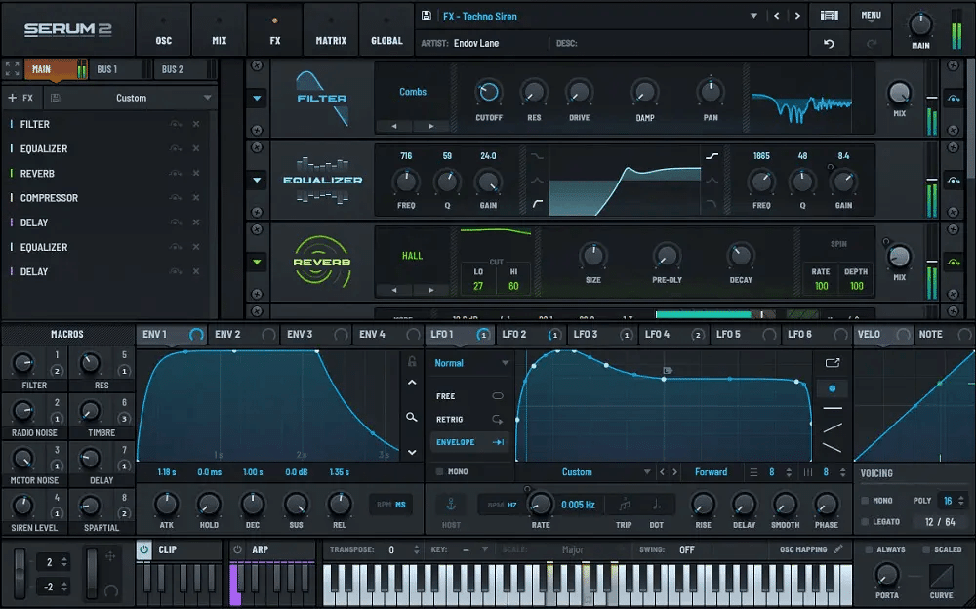Screen dimensions: 976x609
Task: Open the LFO pop-out editor icon
Action: tap(832, 362)
